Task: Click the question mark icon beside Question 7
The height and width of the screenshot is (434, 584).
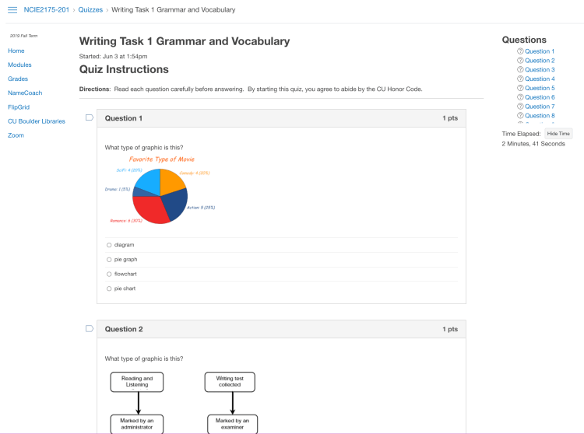Action: (520, 107)
